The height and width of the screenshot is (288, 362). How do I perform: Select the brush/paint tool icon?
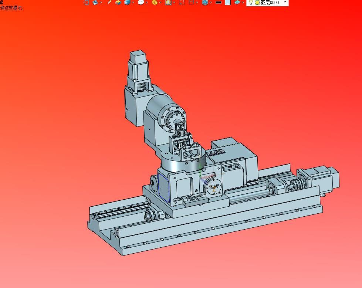click(x=109, y=2)
